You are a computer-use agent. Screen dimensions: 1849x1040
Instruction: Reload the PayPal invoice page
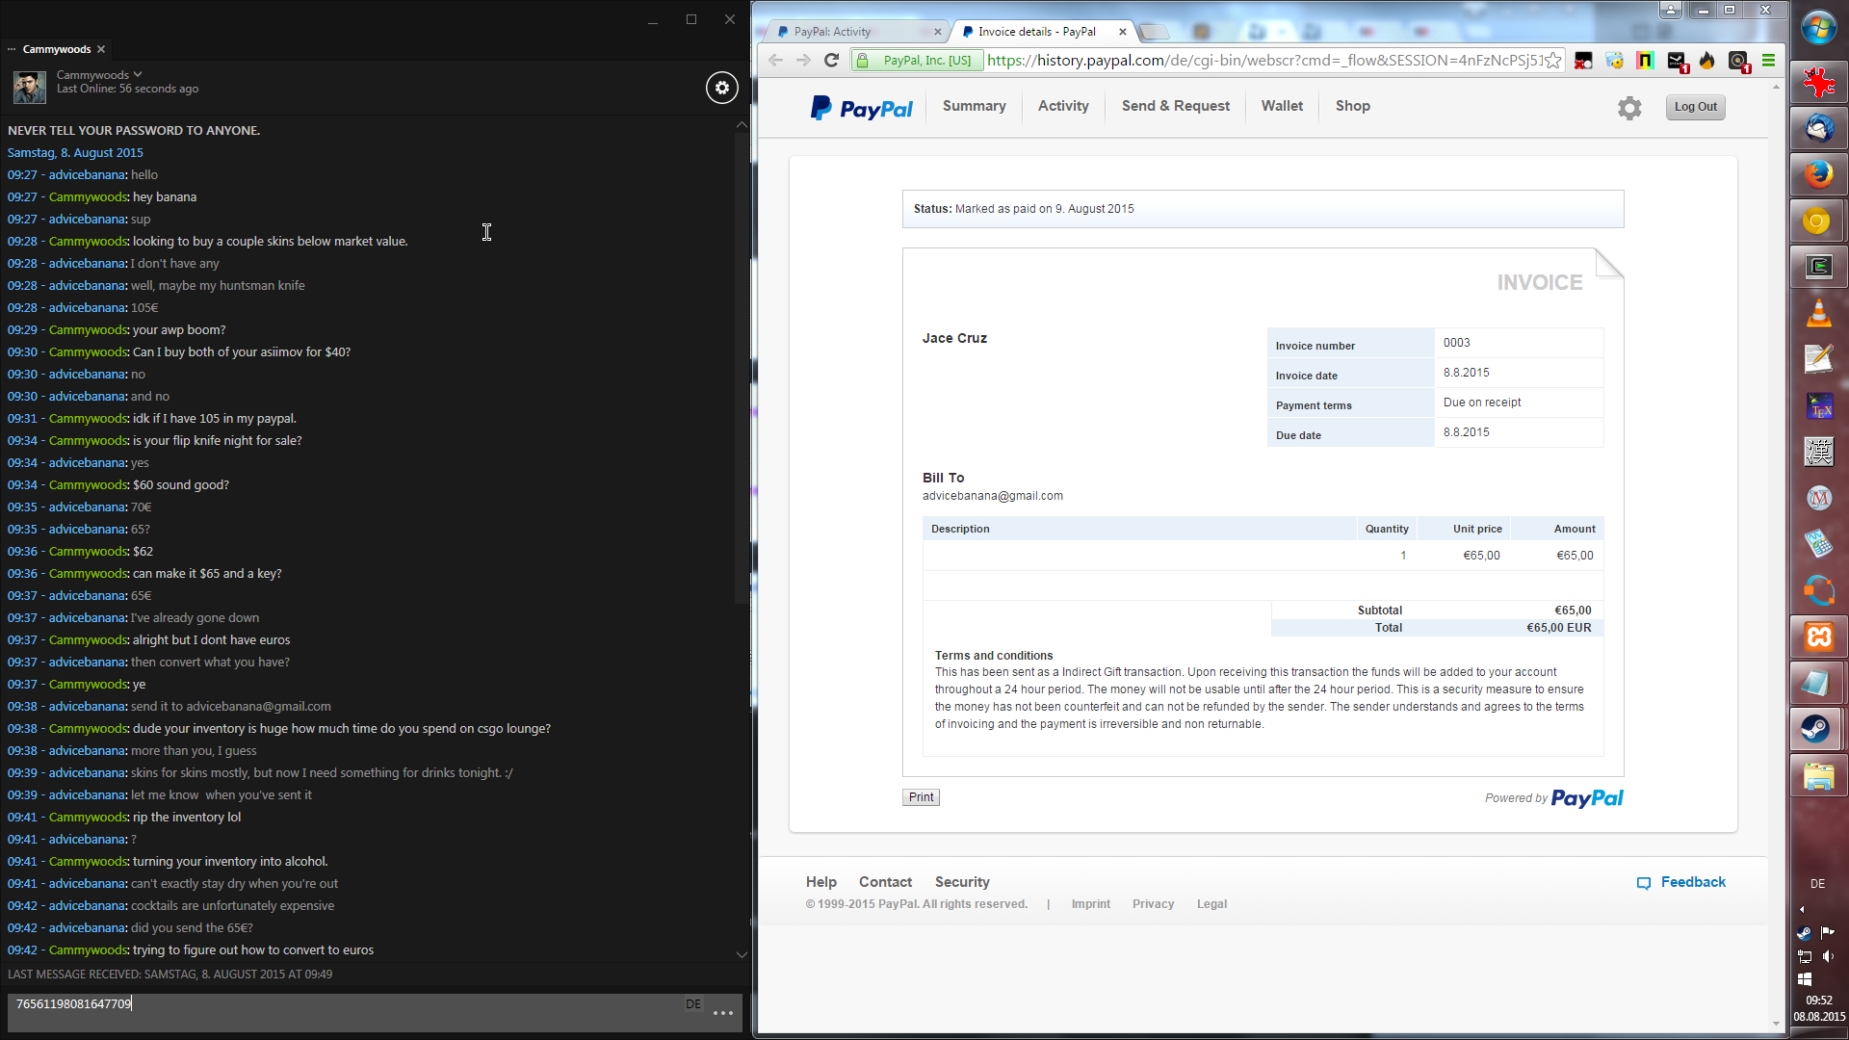(x=832, y=61)
